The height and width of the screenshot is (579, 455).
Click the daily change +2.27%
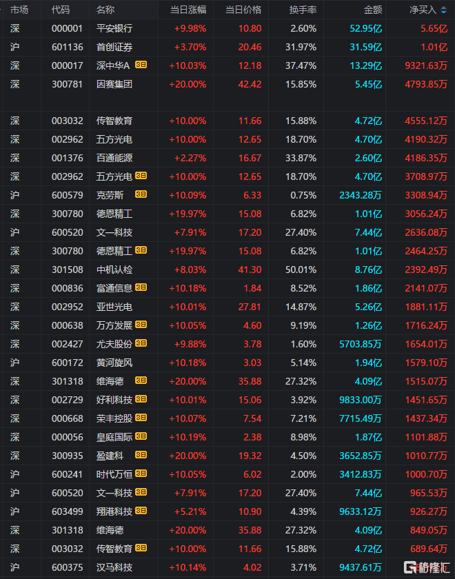pos(190,158)
